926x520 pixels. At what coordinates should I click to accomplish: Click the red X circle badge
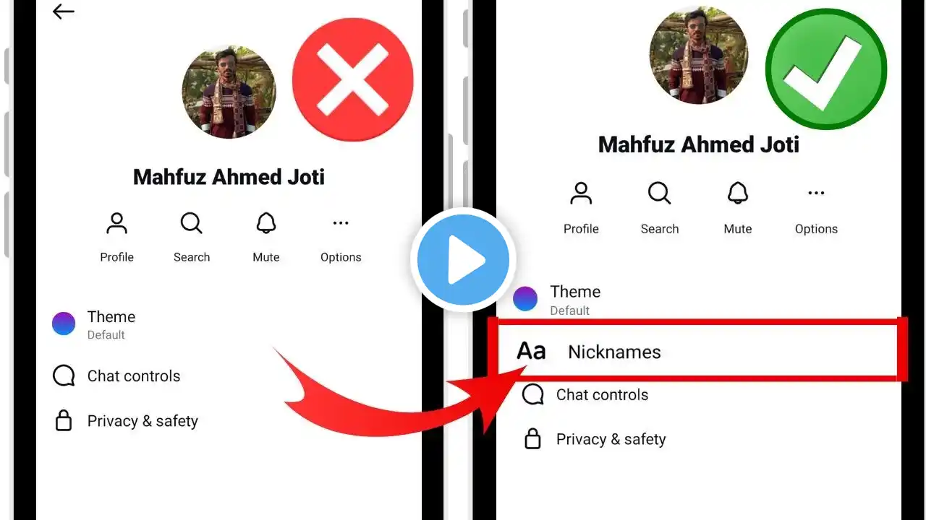pyautogui.click(x=353, y=79)
